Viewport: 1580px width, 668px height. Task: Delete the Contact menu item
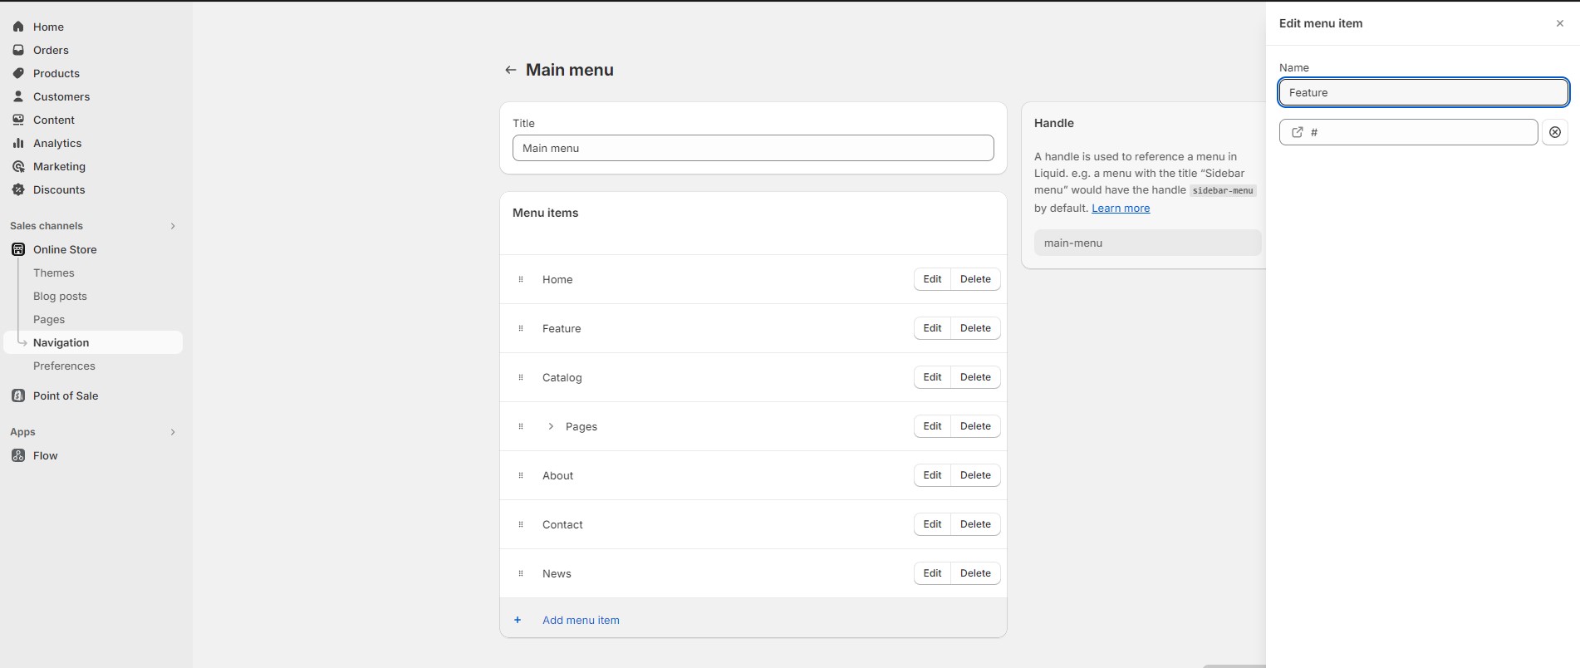[x=975, y=524]
